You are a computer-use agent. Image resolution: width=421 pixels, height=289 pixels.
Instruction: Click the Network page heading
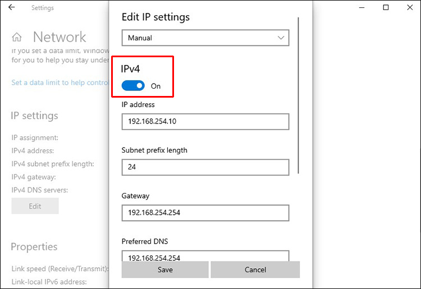60,38
